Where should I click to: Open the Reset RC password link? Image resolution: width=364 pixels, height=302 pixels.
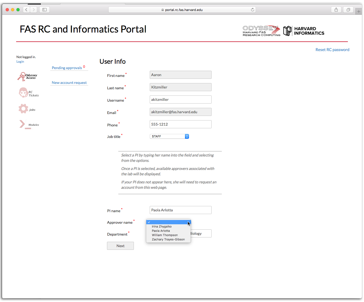coord(332,50)
